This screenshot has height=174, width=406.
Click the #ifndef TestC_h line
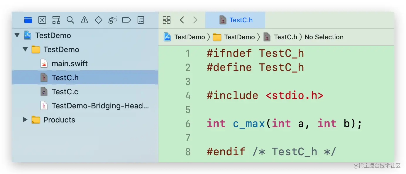point(255,54)
